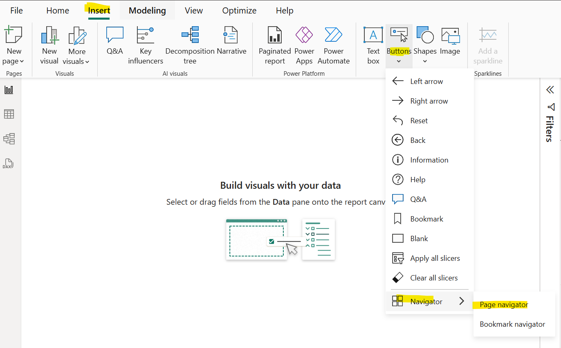This screenshot has width=561, height=348.
Task: Add Power Apps visual
Action: pos(304,45)
